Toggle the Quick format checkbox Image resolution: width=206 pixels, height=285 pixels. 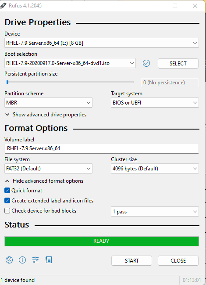pyautogui.click(x=7, y=191)
